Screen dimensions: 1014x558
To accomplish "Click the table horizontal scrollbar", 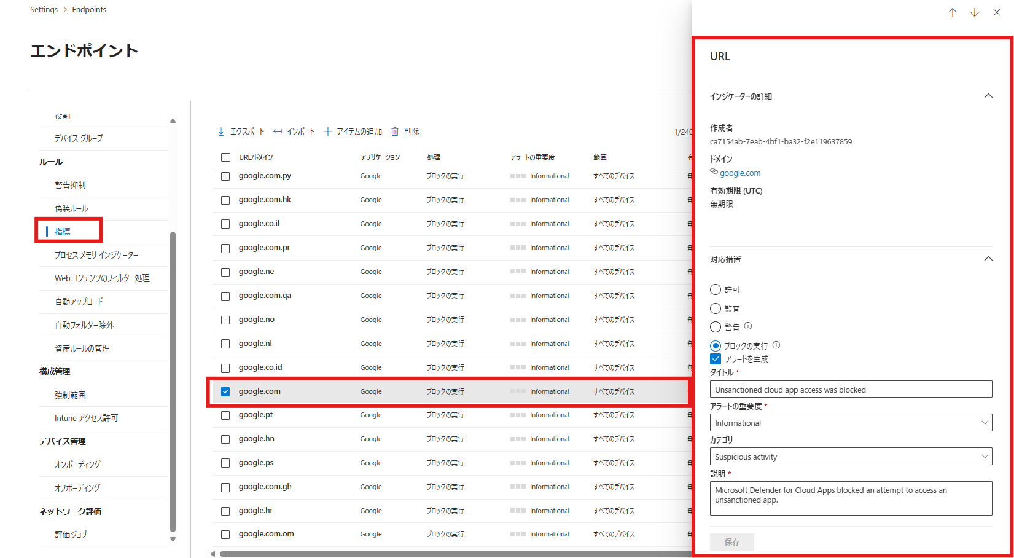I will pos(454,554).
